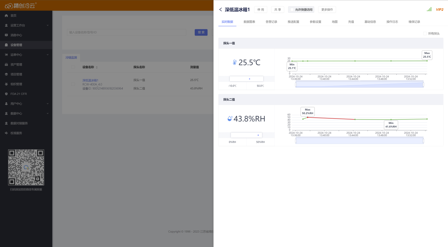This screenshot has width=448, height=247.
Task: Expand the 运营工作台 menu chevron
Action: coord(48,25)
